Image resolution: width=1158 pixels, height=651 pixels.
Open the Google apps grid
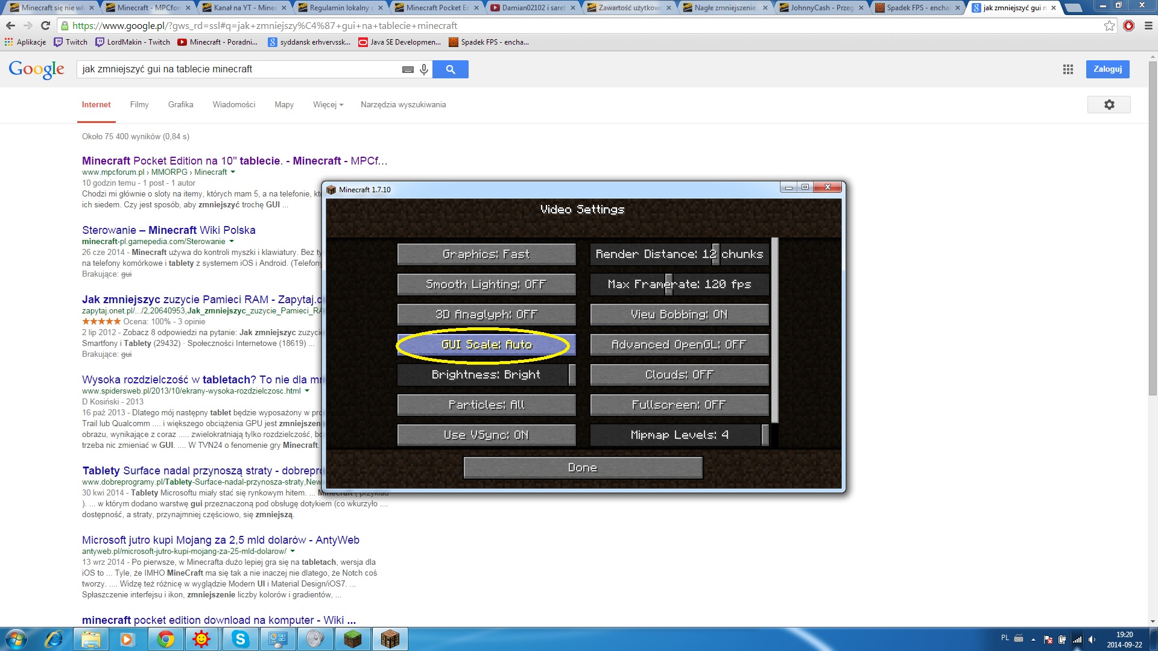tap(1068, 69)
